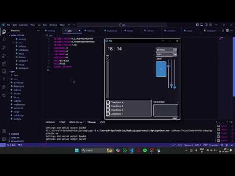Close the terminal panel with X icon

[232, 122]
